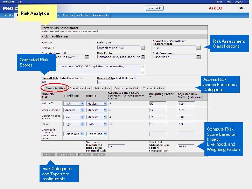
Task: Open the Help link
Action: coord(228,1)
